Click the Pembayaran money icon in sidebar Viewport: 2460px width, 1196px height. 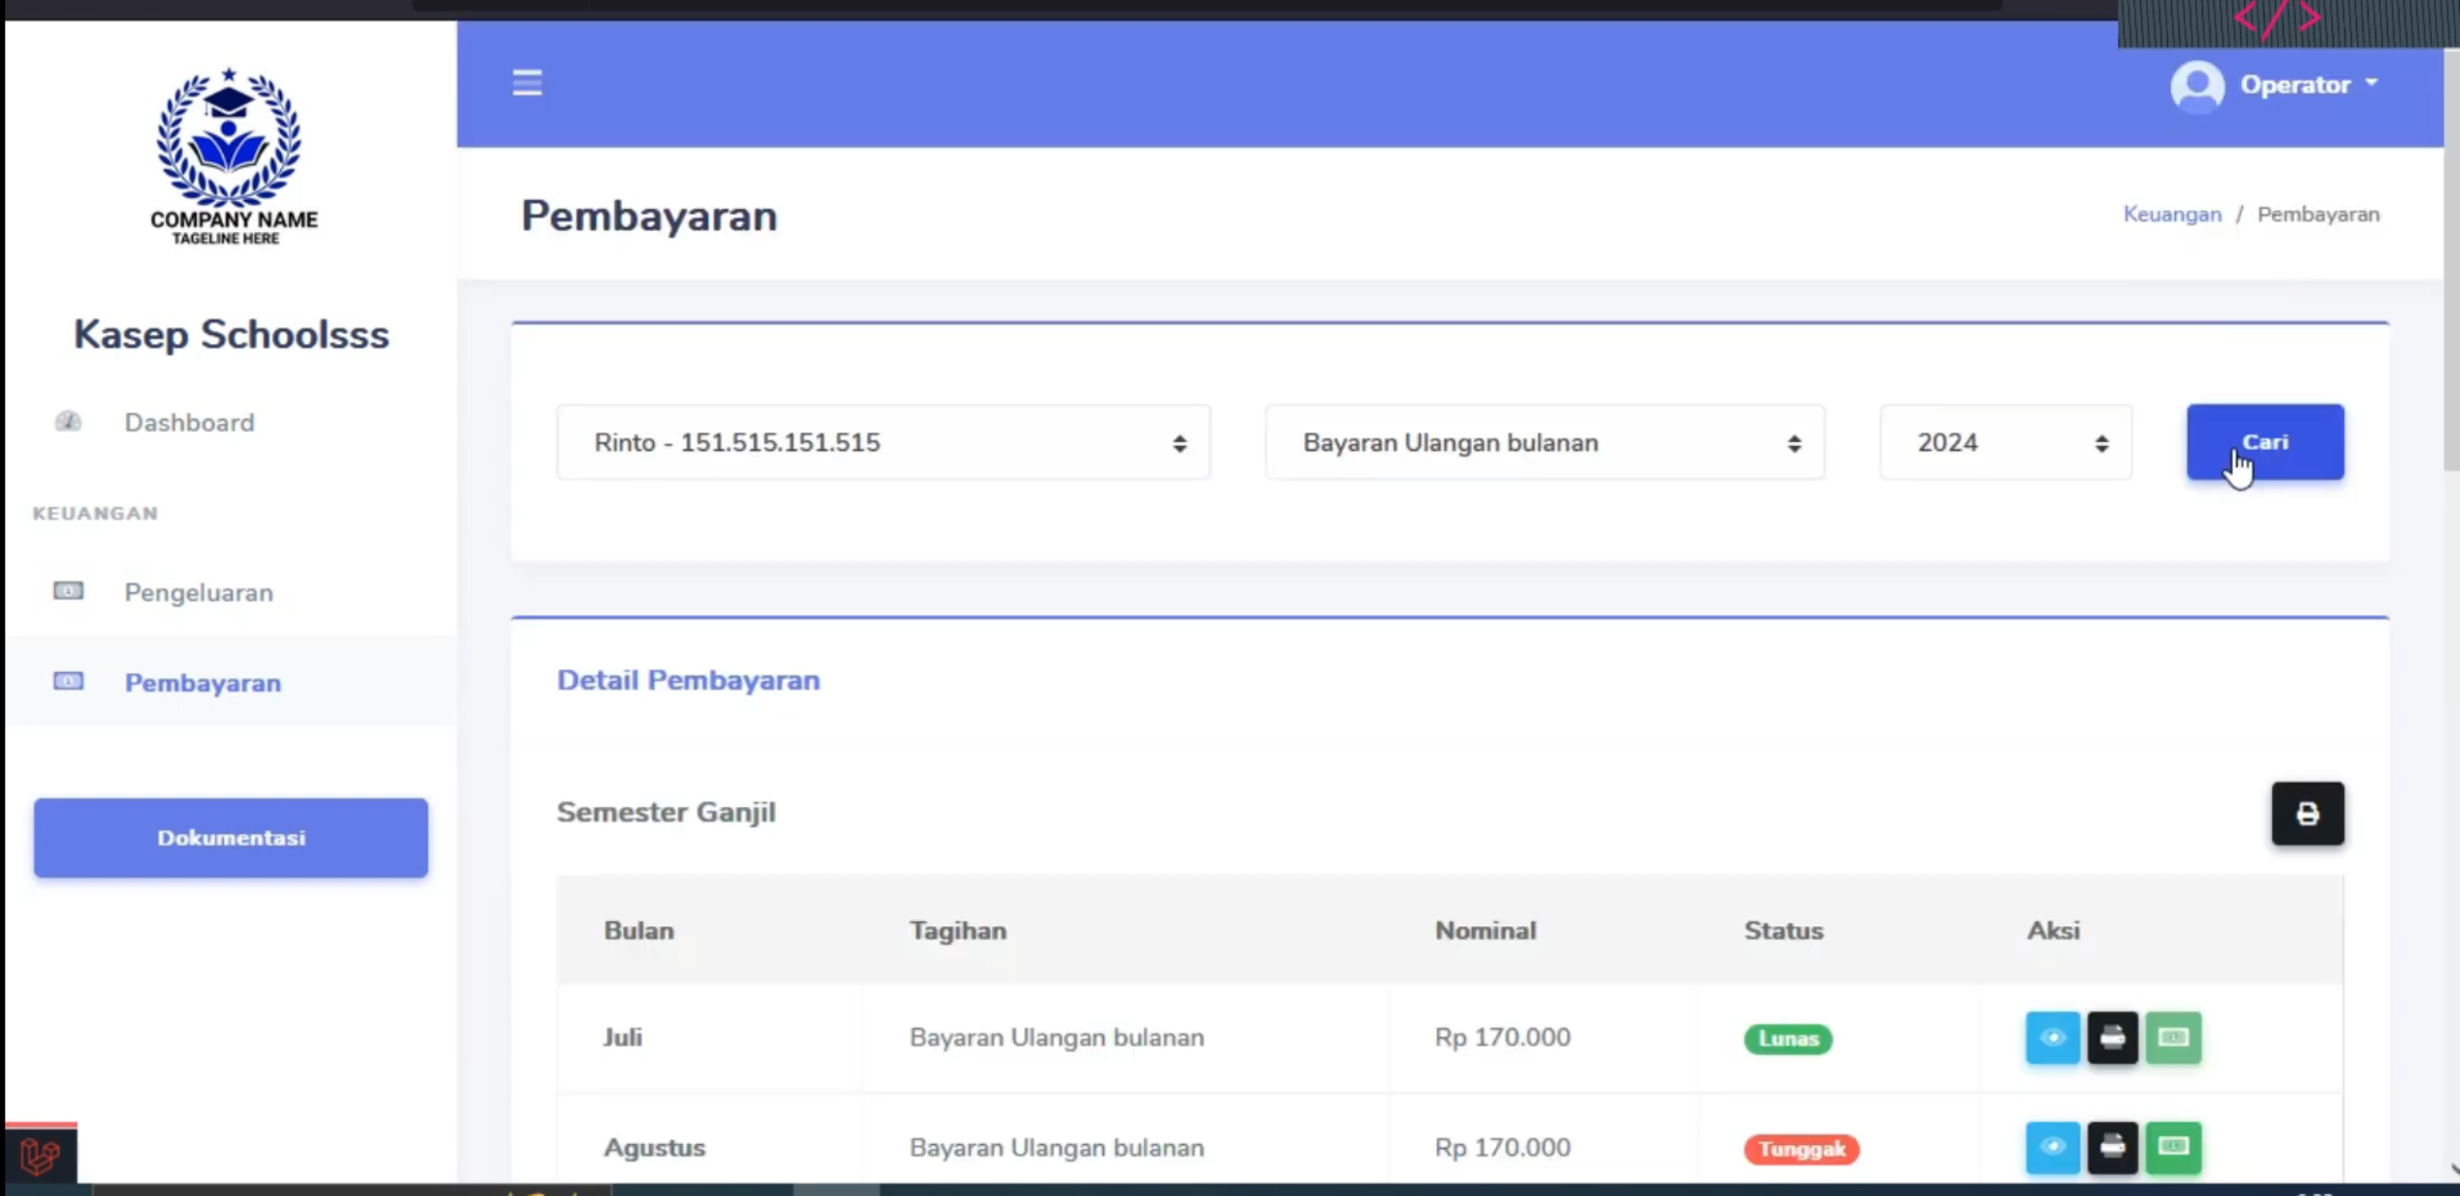click(x=68, y=681)
